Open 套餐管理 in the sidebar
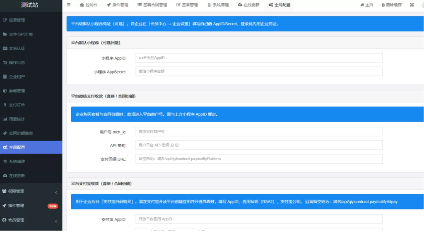Screen dimensions: 424x235 31,90
